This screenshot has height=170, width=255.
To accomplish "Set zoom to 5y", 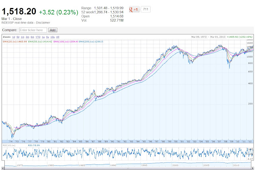I will (47, 37).
